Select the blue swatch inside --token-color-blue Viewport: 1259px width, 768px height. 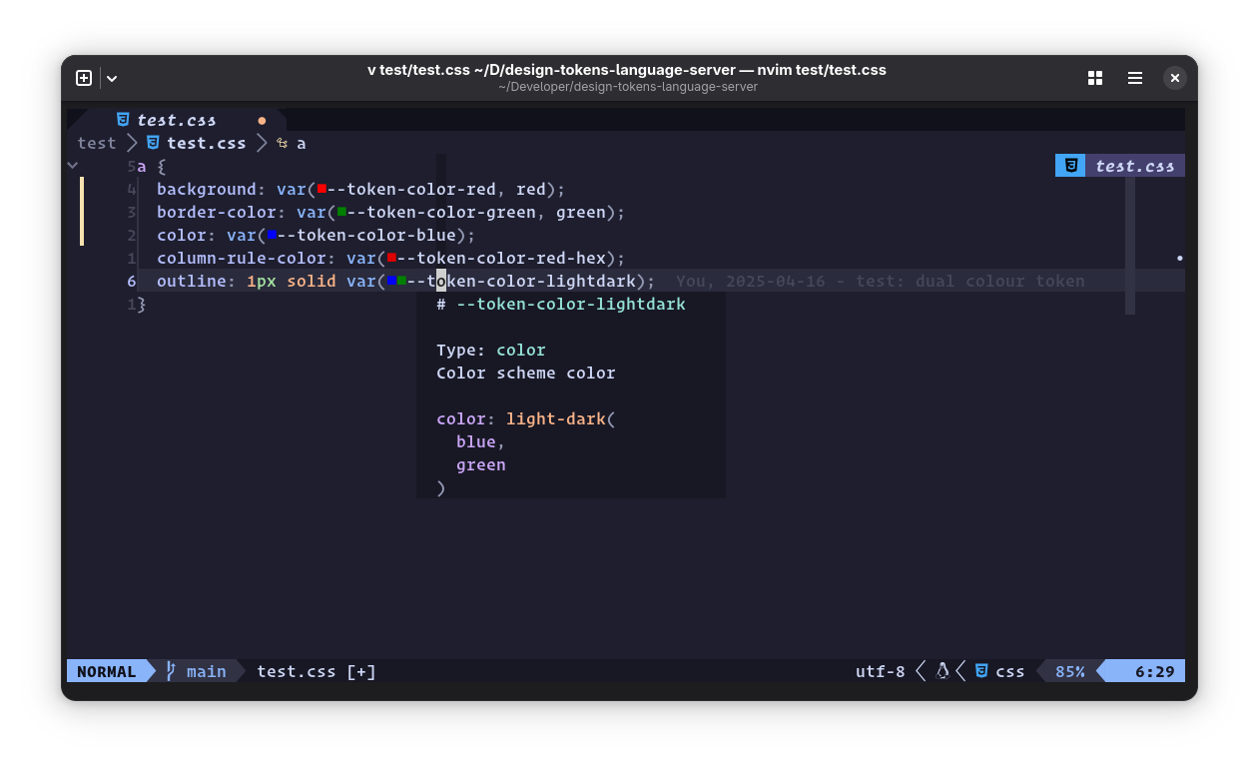pos(271,235)
